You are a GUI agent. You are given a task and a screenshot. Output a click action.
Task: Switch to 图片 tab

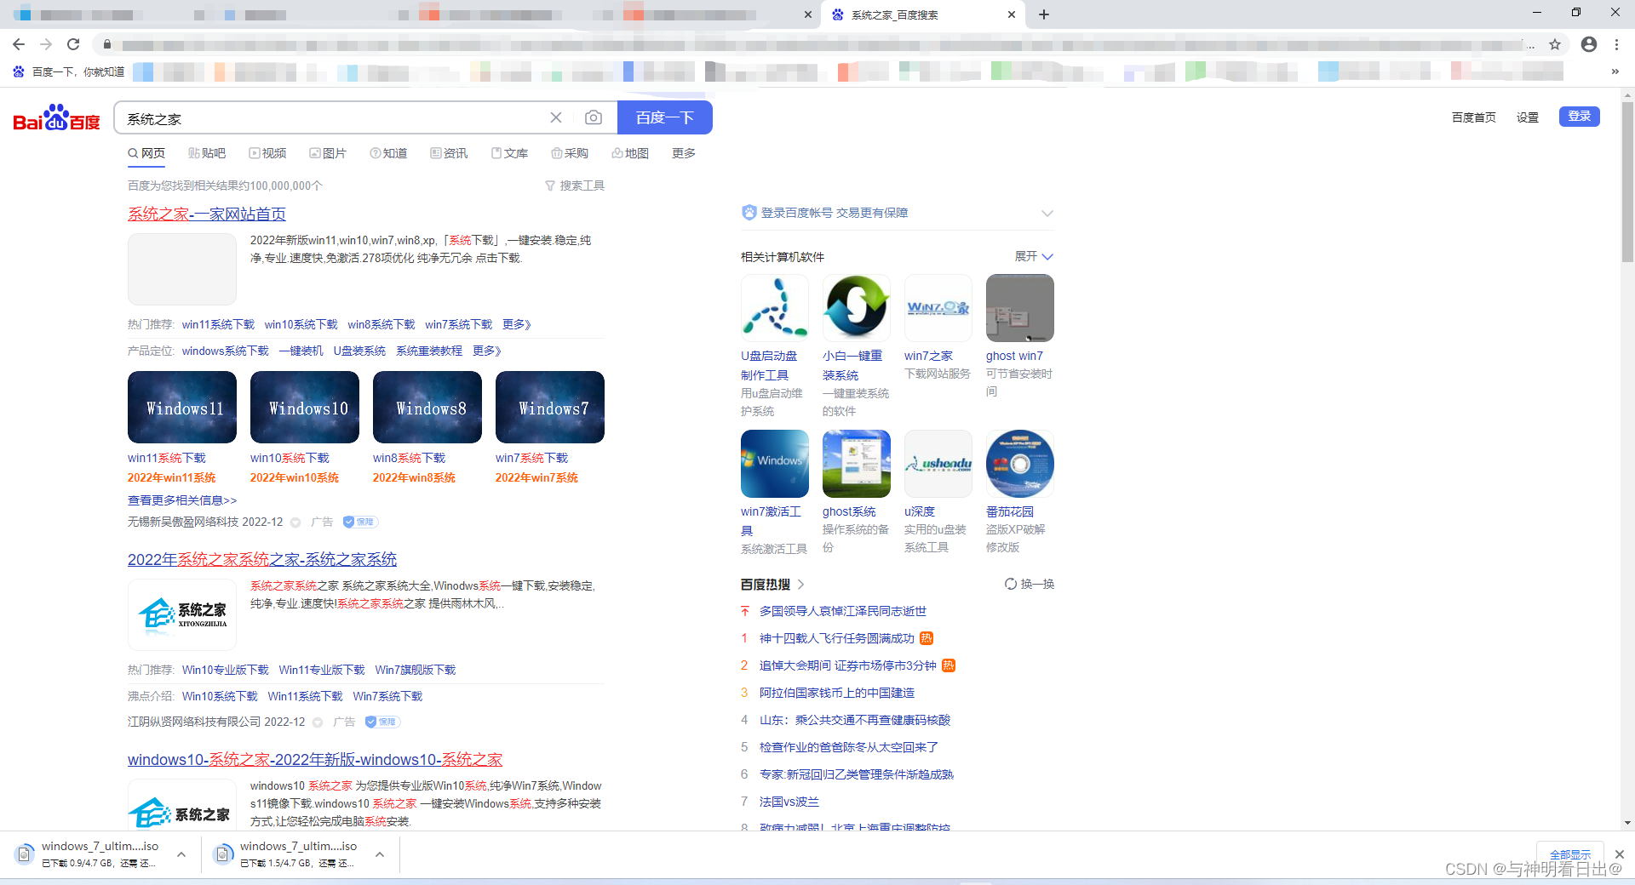click(x=328, y=153)
